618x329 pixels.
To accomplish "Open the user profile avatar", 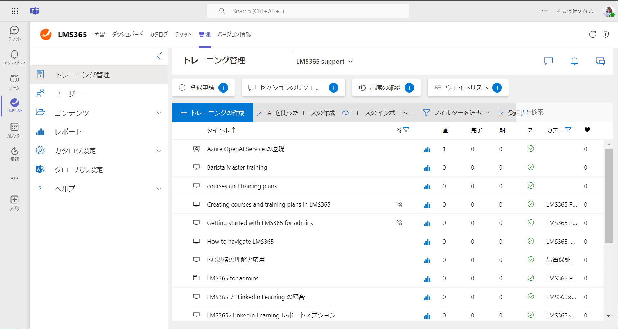I will coord(609,11).
